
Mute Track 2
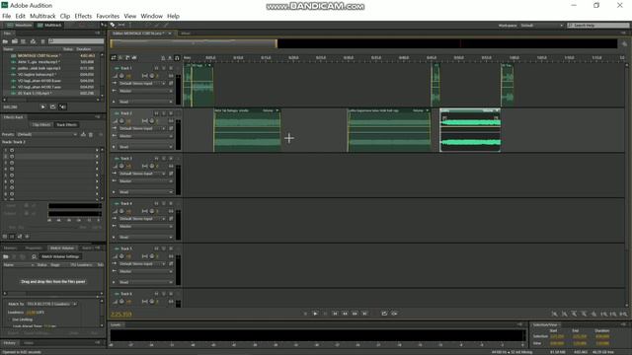(156, 113)
